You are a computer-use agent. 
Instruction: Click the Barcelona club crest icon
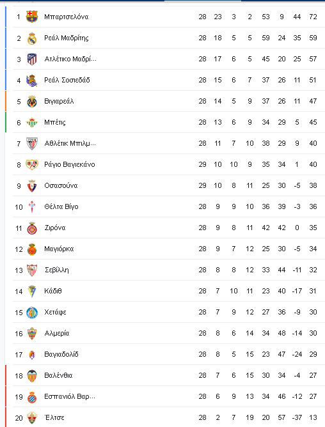coord(32,17)
